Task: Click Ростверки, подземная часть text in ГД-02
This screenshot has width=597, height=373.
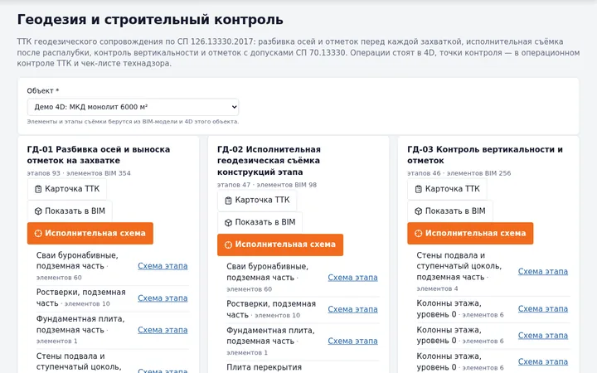Action: [271, 309]
